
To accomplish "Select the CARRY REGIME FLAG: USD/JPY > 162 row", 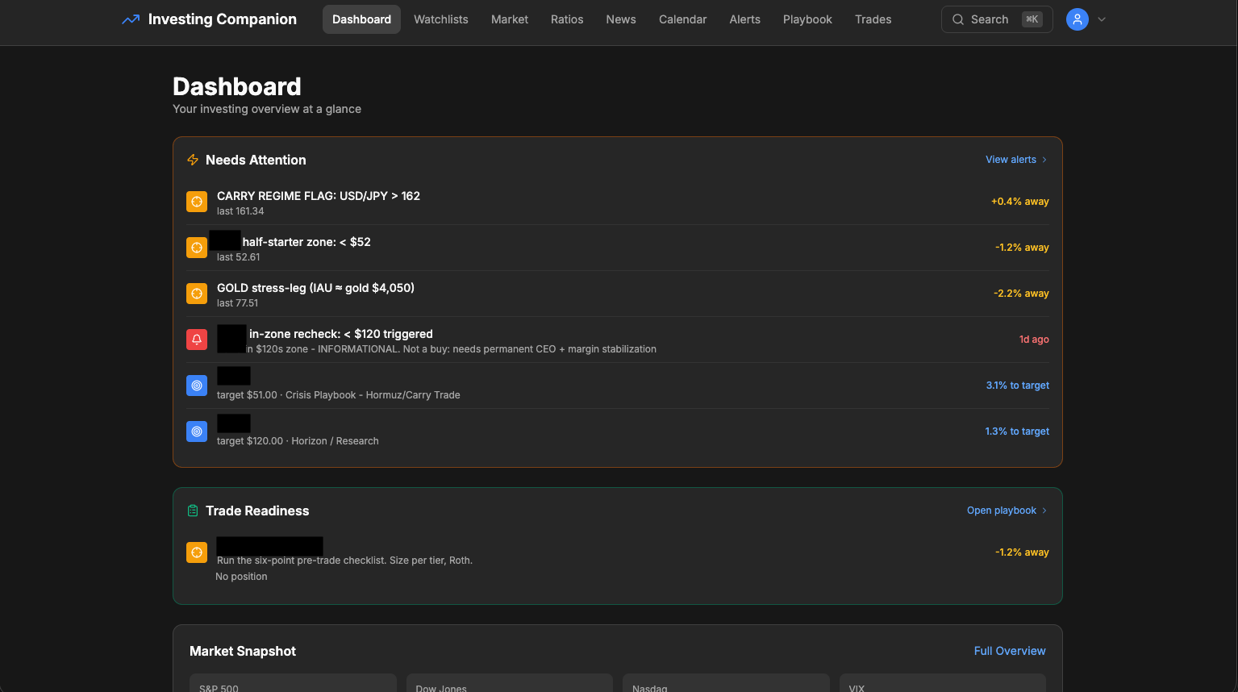I will [x=617, y=202].
